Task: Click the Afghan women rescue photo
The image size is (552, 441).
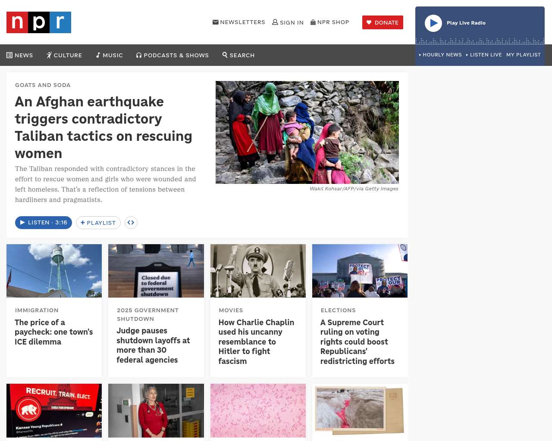Action: [x=307, y=132]
